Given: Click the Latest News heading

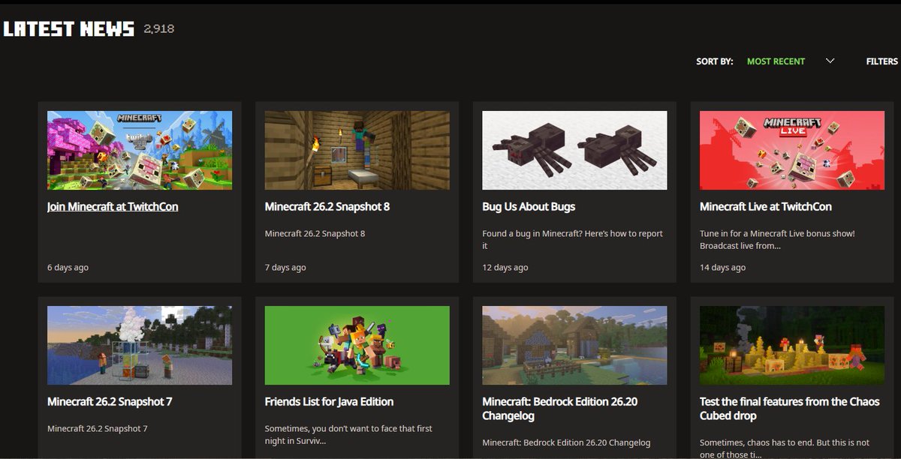Looking at the screenshot, I should coord(68,29).
